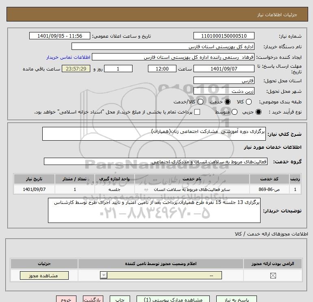Image resolution: width=313 pixels, height=302 pixels.
Task: Click مشاهده مدارک پیوستی (1) button
Action: coord(173,299)
